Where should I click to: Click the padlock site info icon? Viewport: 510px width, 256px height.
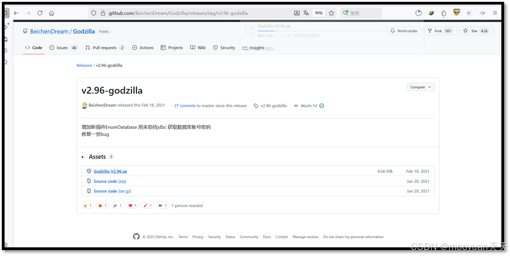[103, 13]
